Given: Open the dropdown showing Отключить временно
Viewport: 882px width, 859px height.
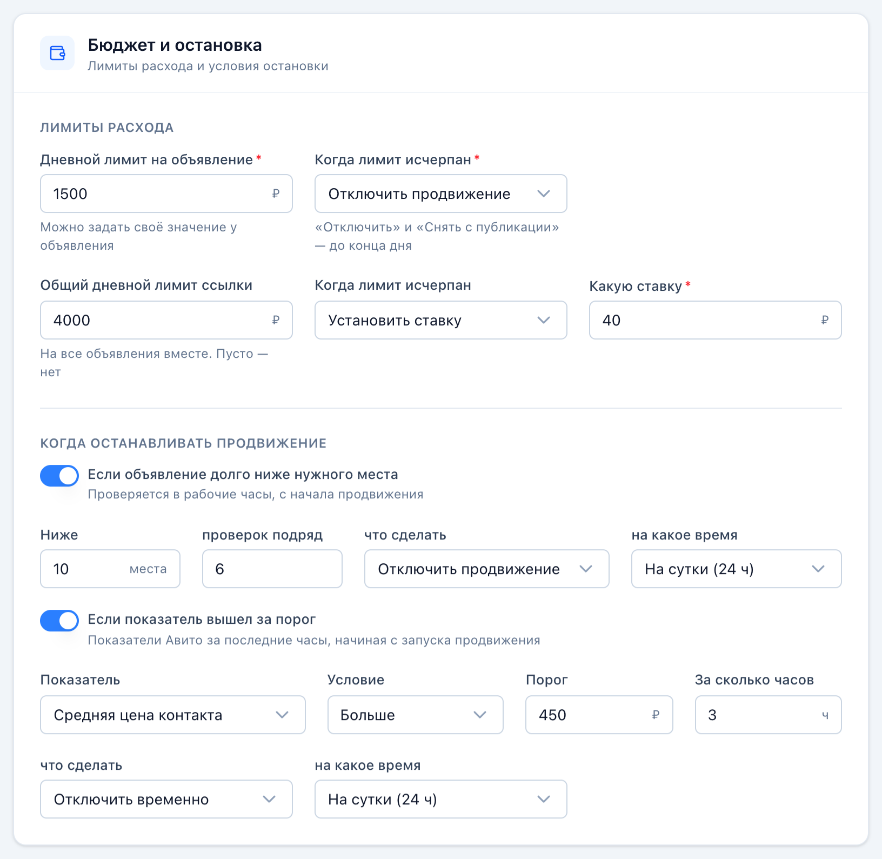Looking at the screenshot, I should pos(166,799).
